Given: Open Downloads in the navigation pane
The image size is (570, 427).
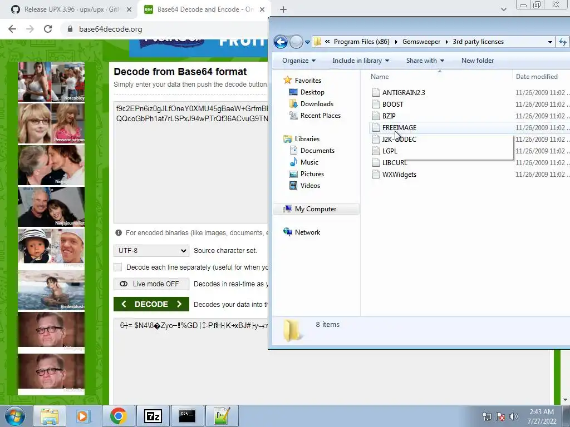Looking at the screenshot, I should [x=317, y=104].
